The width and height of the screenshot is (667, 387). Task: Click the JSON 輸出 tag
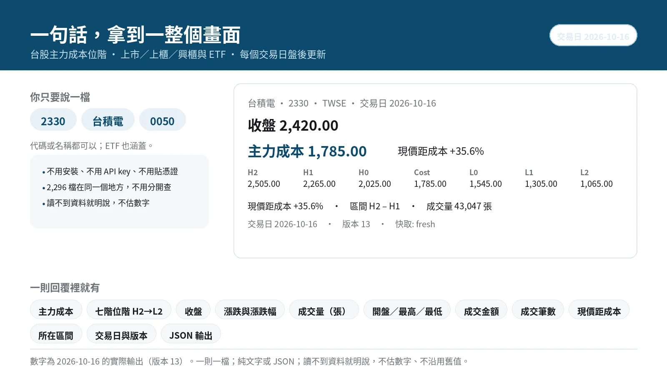pyautogui.click(x=191, y=334)
